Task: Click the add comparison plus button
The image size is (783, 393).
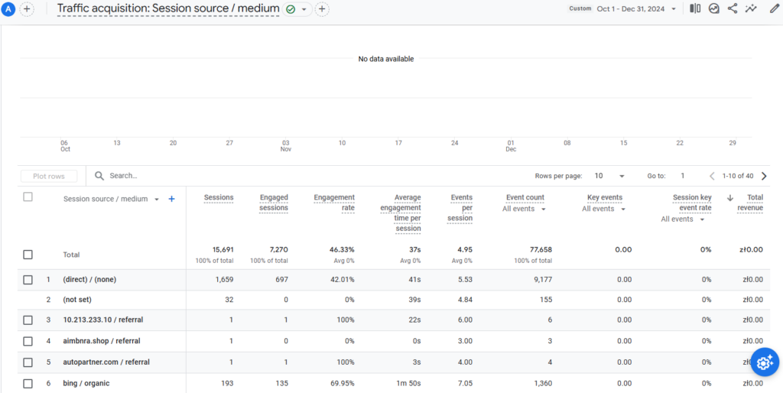Action: [27, 9]
